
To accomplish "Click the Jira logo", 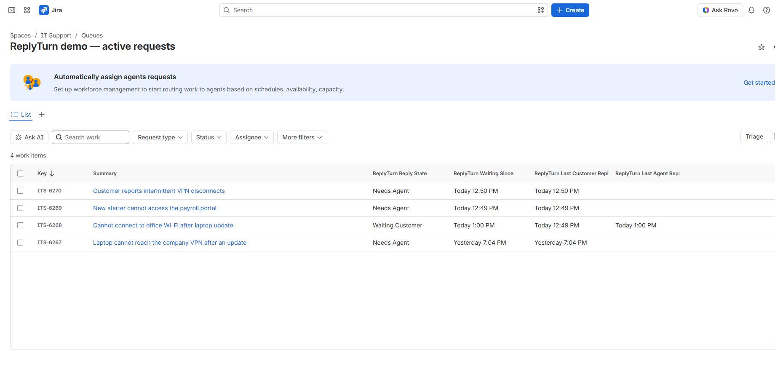I will coord(51,10).
